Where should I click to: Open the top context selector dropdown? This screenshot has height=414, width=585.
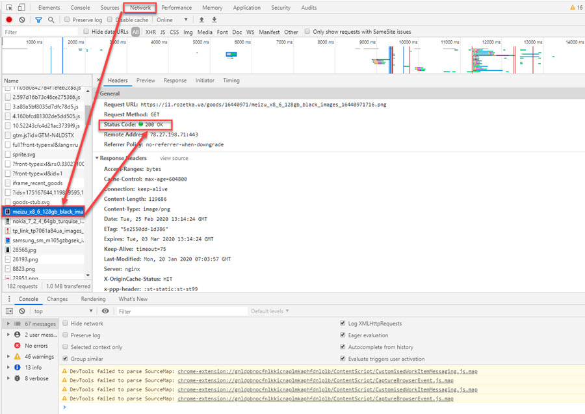click(63, 311)
